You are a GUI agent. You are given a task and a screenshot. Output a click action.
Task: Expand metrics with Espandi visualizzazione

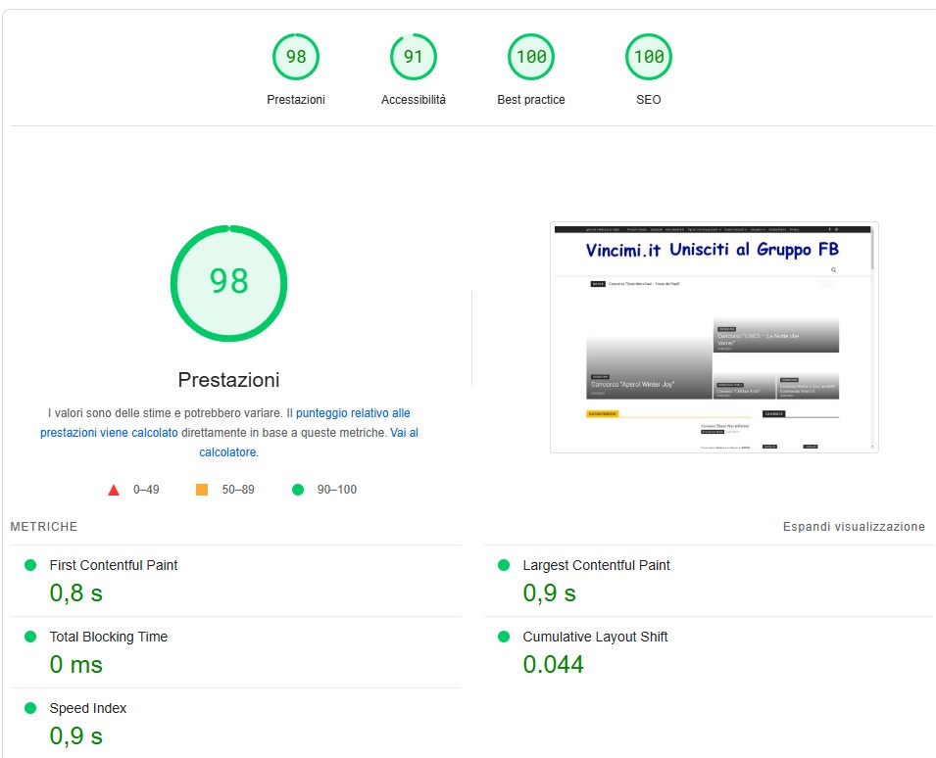tap(854, 527)
